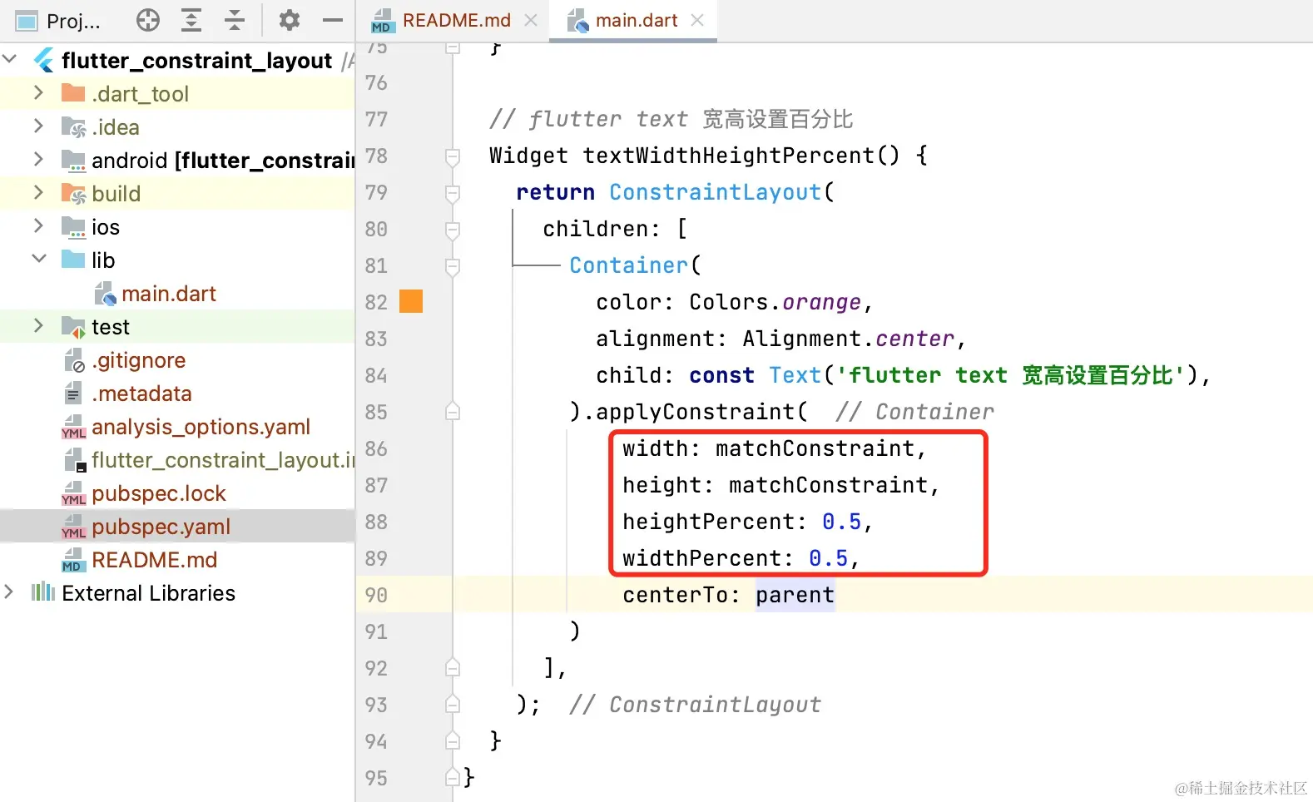Click the Flutter project root icon
This screenshot has width=1313, height=802.
pos(43,61)
